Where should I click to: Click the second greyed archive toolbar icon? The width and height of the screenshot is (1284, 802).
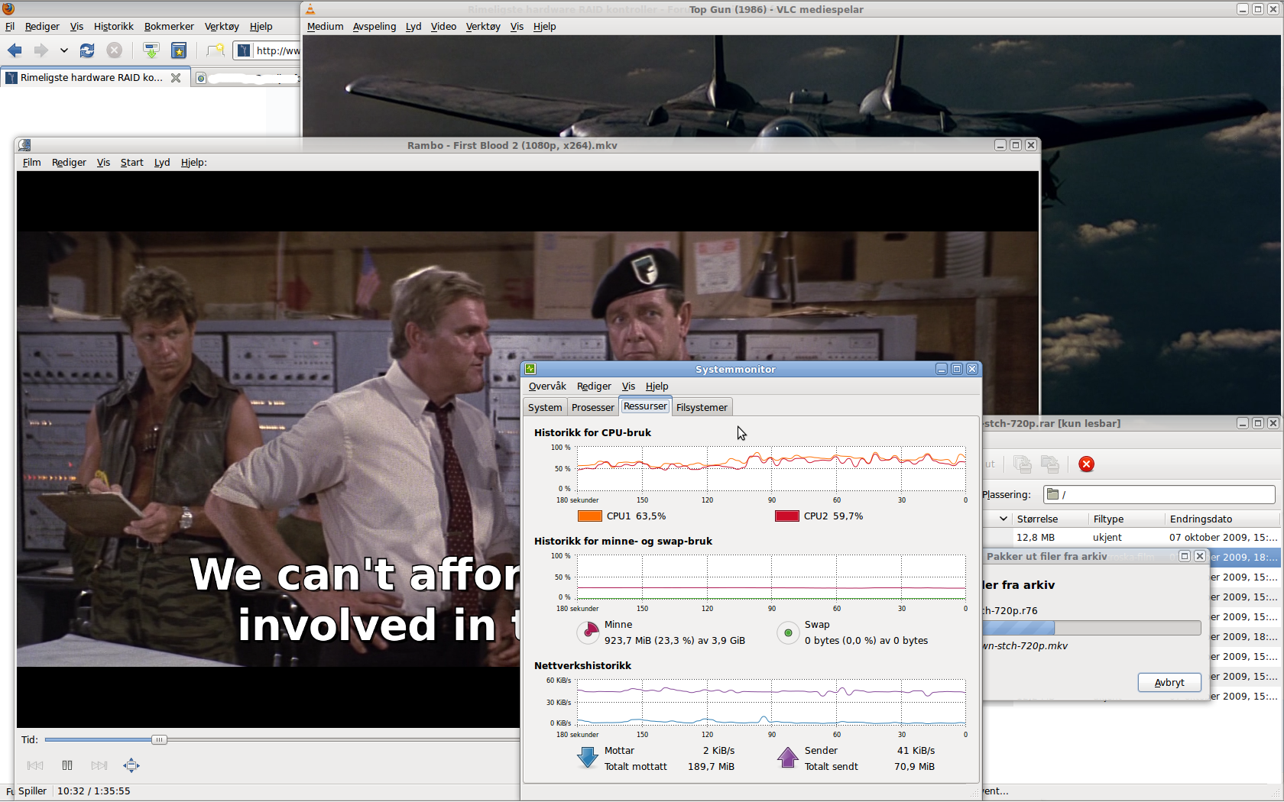click(x=1050, y=464)
